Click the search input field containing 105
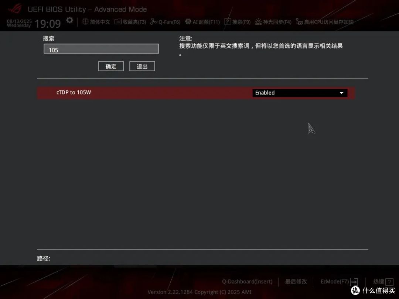Image resolution: width=399 pixels, height=299 pixels. click(x=101, y=49)
